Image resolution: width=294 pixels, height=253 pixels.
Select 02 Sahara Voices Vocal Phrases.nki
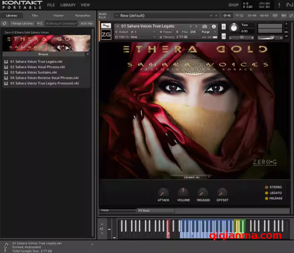click(33, 67)
